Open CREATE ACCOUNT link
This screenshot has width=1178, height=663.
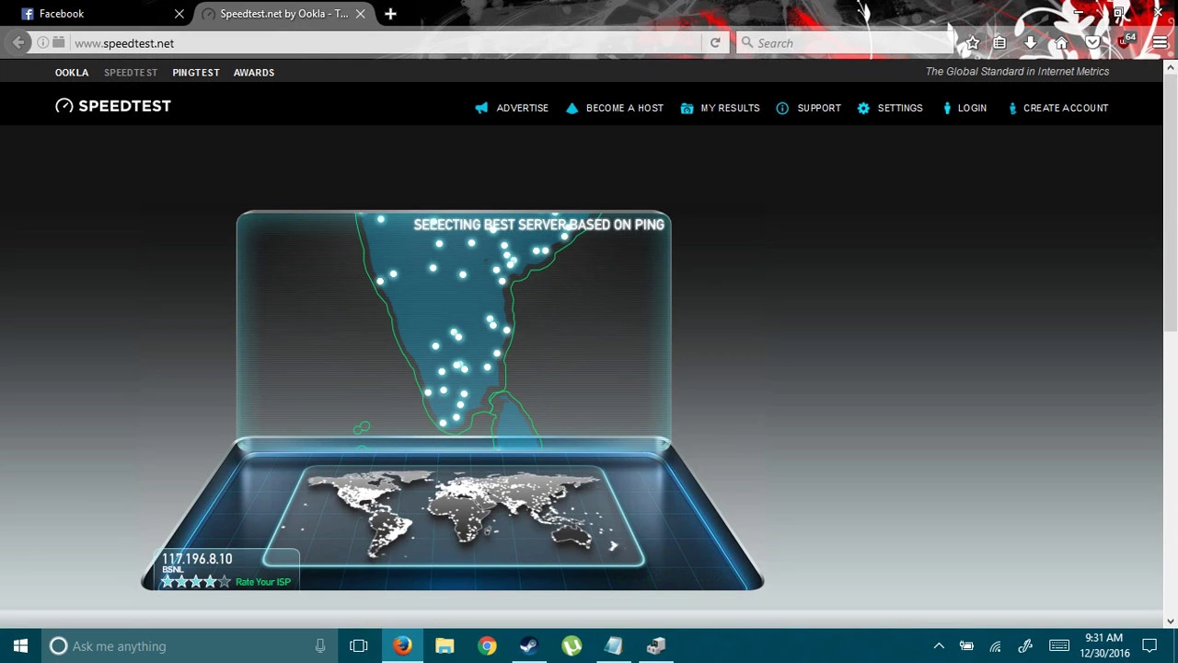coord(1066,108)
